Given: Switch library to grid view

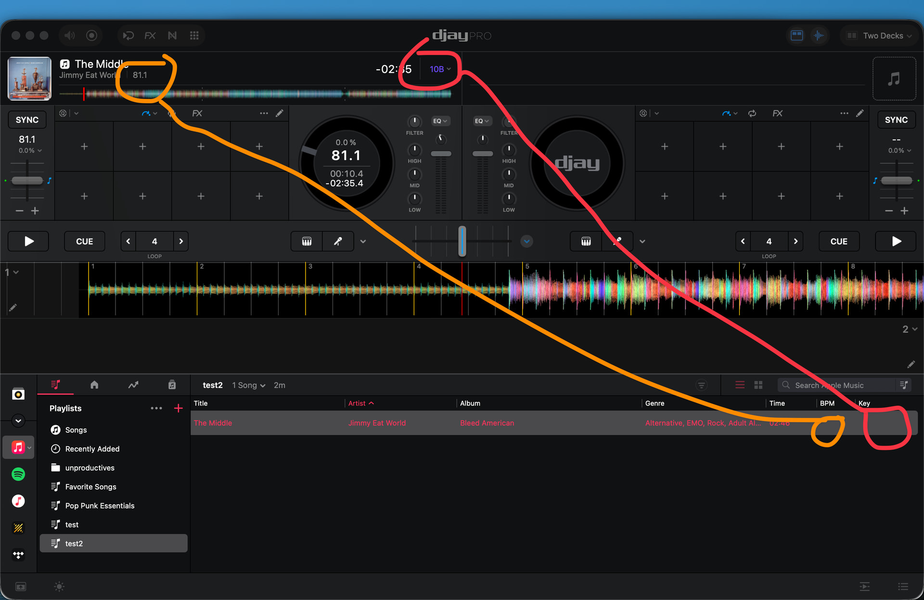Looking at the screenshot, I should [x=758, y=385].
